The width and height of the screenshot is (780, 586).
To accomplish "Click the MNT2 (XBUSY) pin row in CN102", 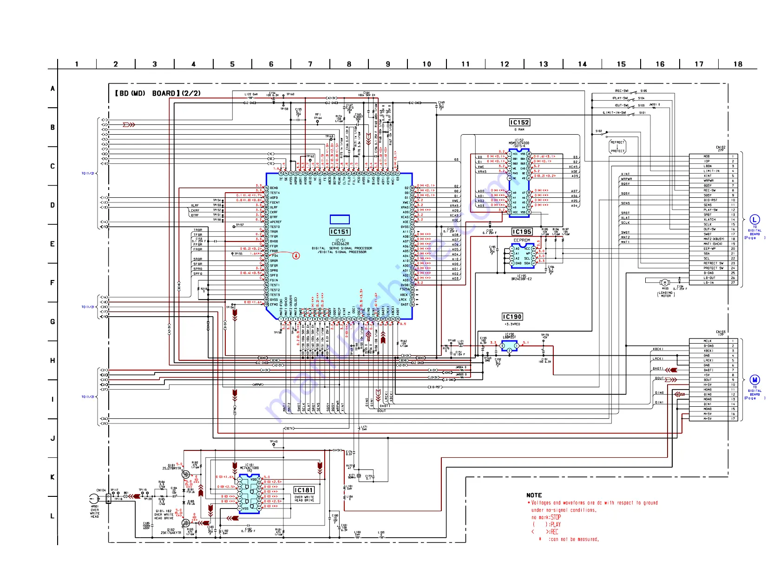I will pos(713,239).
